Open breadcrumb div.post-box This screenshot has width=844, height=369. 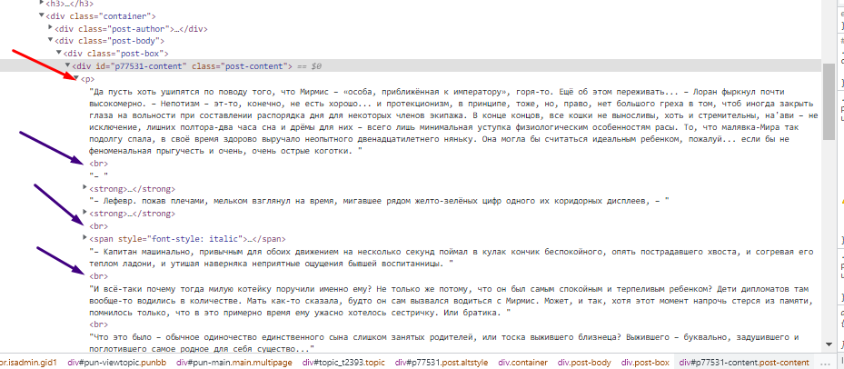tap(645, 363)
